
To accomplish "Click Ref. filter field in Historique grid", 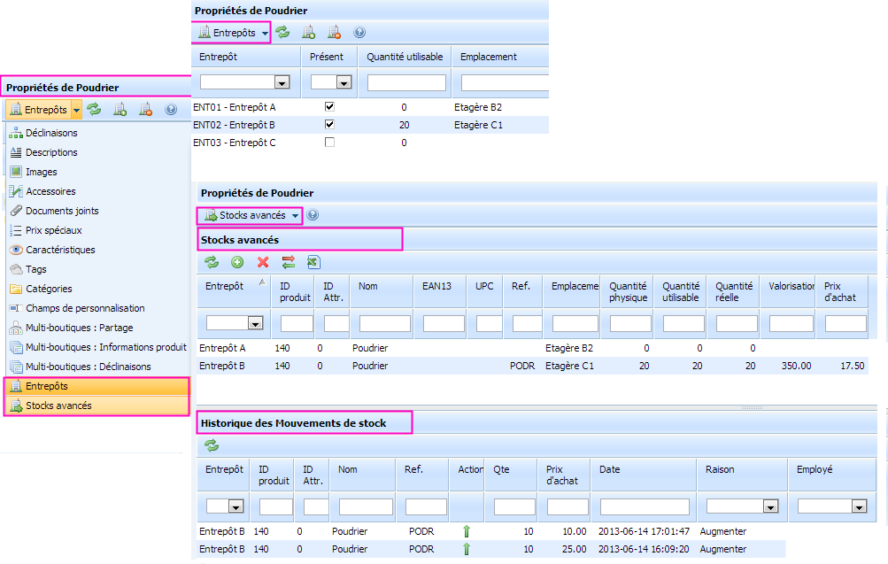I will point(426,506).
